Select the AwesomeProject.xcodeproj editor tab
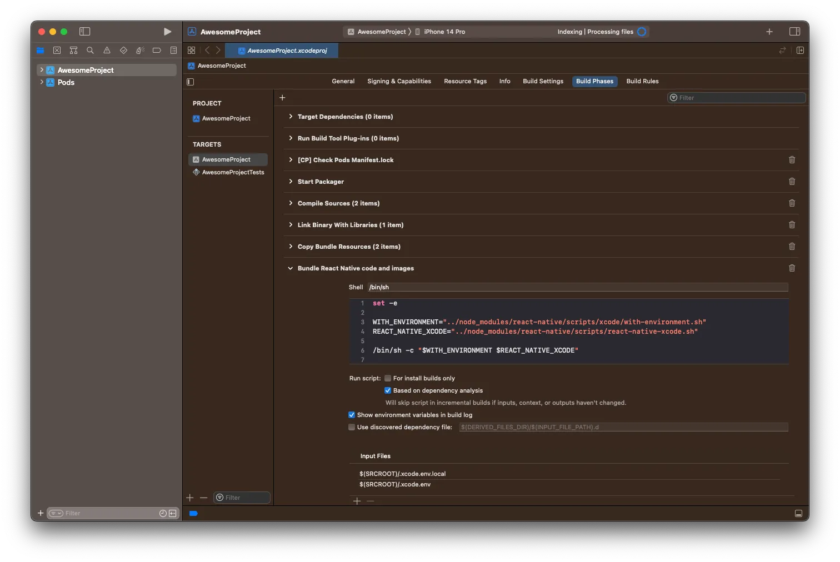This screenshot has width=840, height=562. coord(282,51)
